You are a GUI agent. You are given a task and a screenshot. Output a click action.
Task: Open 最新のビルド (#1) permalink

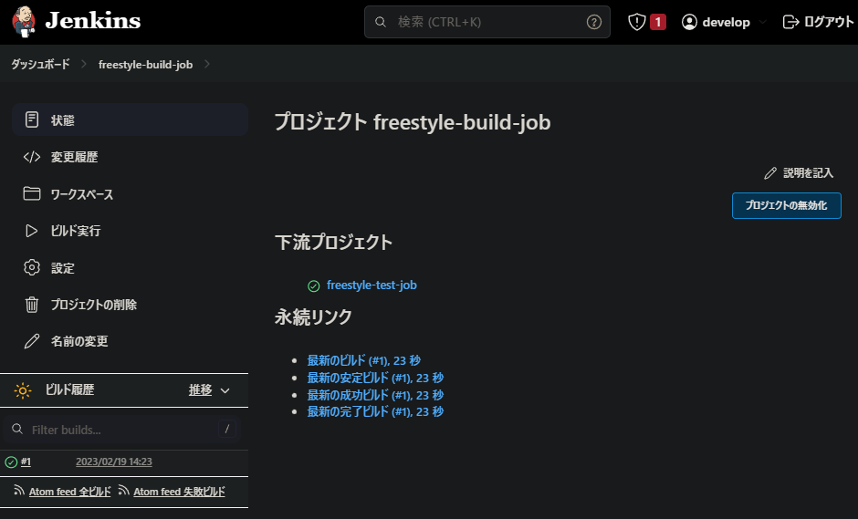pyautogui.click(x=364, y=360)
